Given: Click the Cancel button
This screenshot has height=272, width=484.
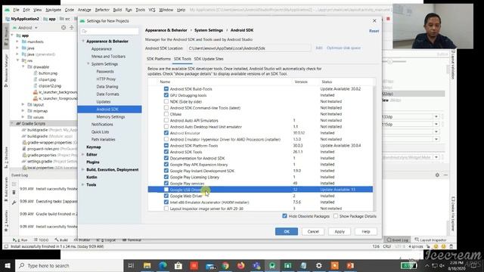Looking at the screenshot, I should point(313,231).
